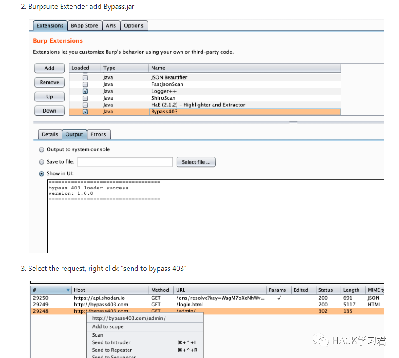Screen dimensions: 399x358
Task: Select highlighted request 29248 row
Action: coord(207,311)
